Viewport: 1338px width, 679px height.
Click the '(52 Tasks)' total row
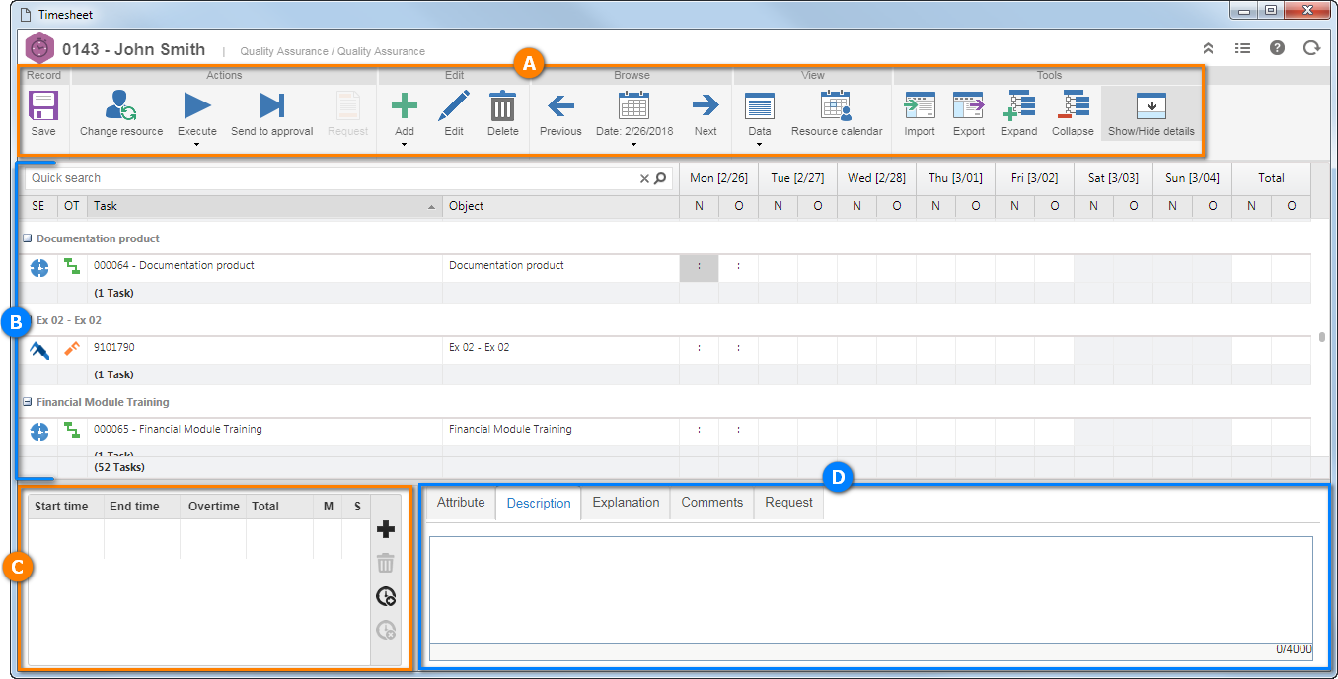pos(118,467)
